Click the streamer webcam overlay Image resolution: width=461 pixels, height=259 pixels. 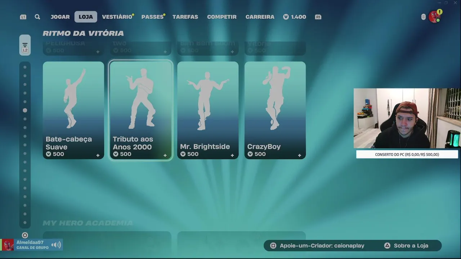click(x=407, y=118)
